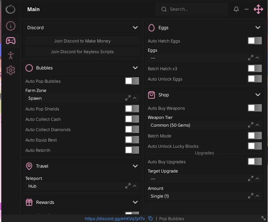Viewport: 268px width, 222px height.
Task: Click the Upgrades divider label
Action: (205, 153)
